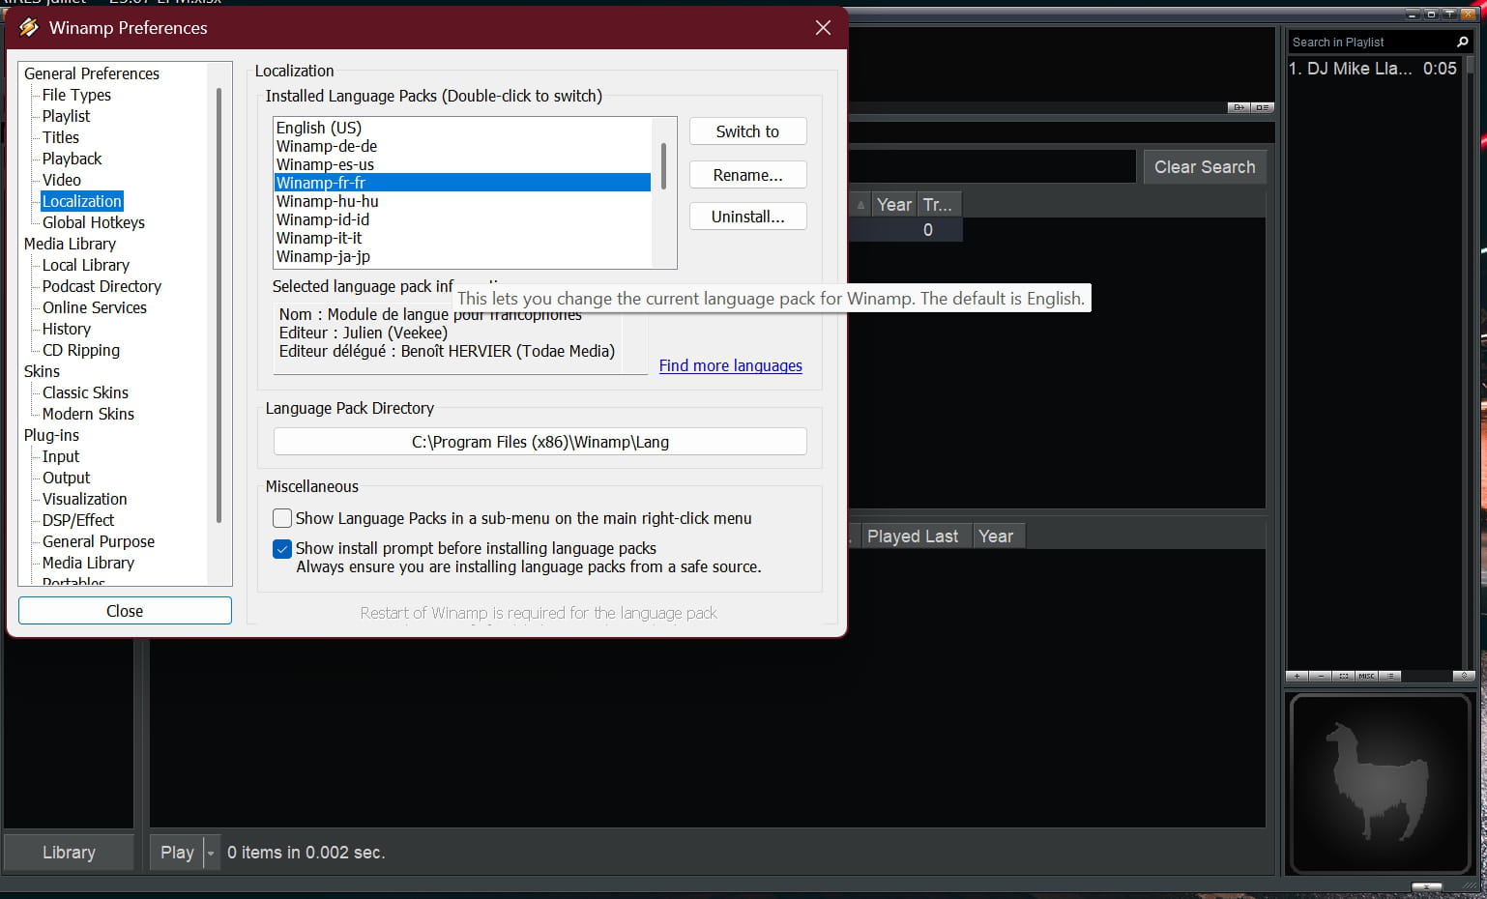Open Modern Skins preferences
This screenshot has width=1487, height=899.
[x=88, y=414]
